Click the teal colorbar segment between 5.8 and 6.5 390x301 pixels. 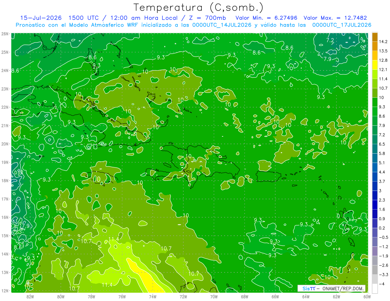pyautogui.click(x=375, y=148)
